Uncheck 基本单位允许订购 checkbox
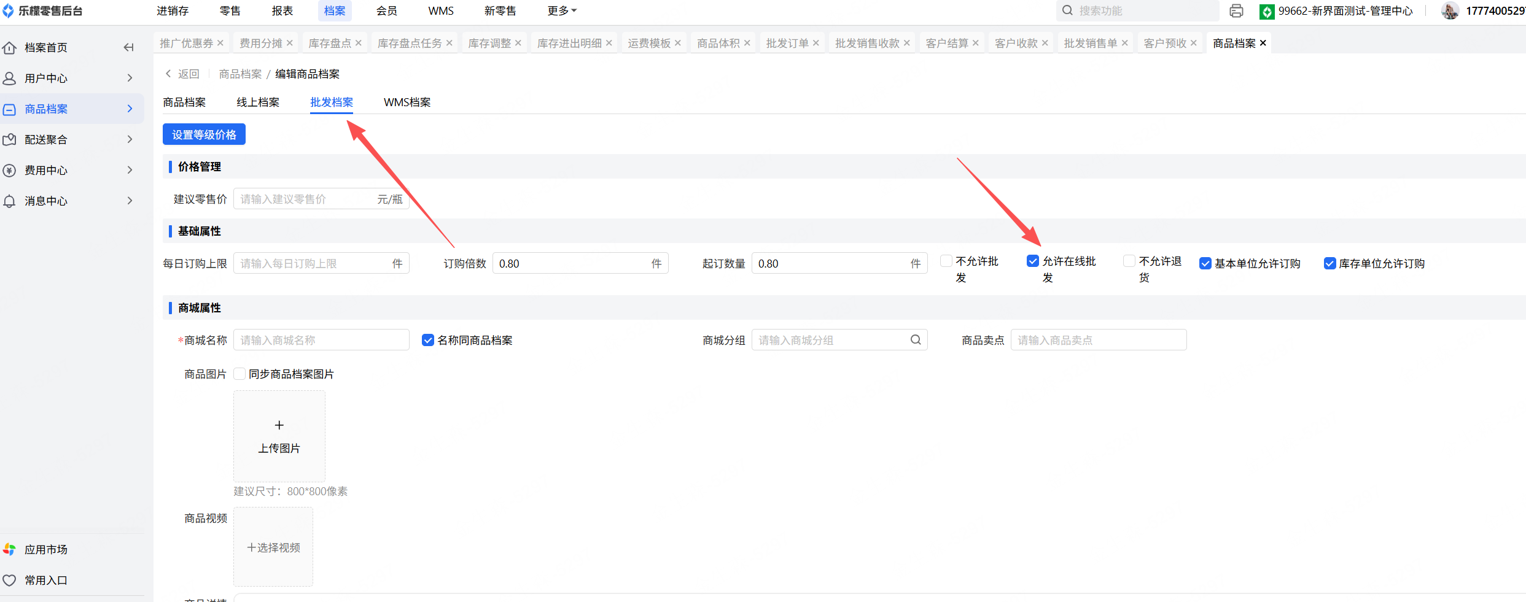The width and height of the screenshot is (1526, 602). [1205, 263]
